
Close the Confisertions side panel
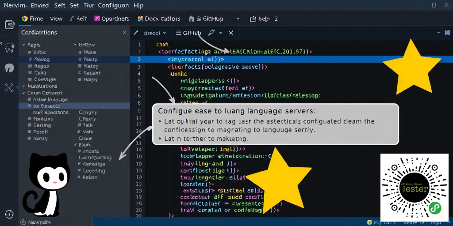124,33
